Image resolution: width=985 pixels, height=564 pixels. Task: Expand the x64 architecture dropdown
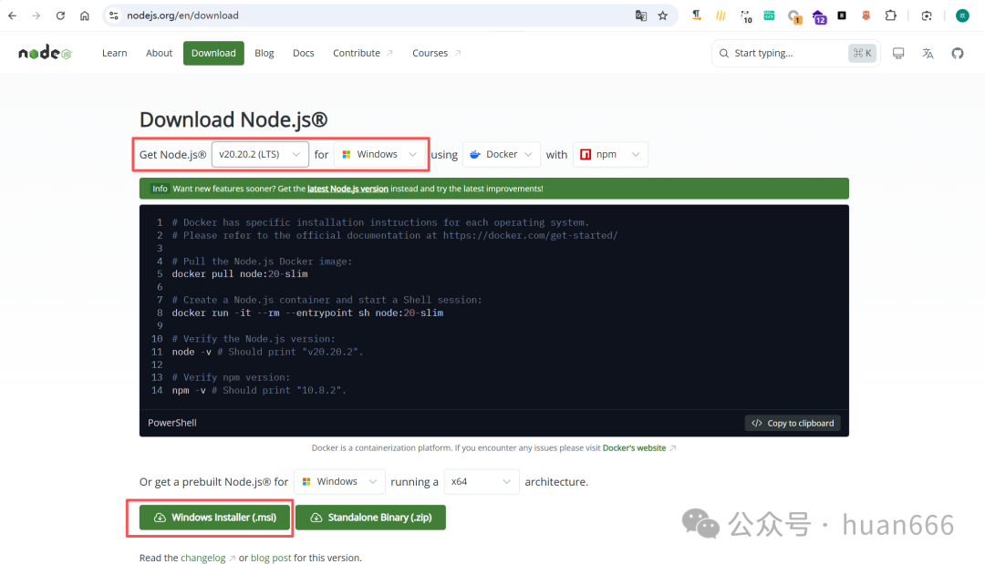482,482
